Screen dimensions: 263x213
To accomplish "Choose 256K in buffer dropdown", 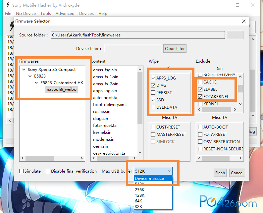I will tap(153, 190).
